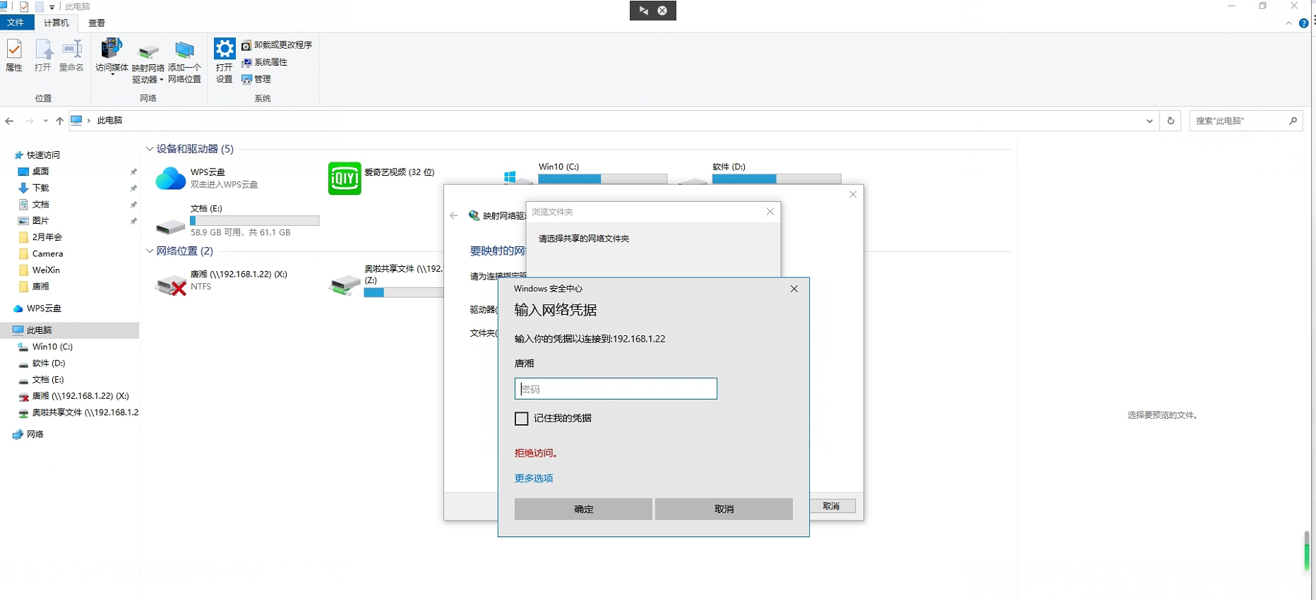
Task: Open the 文件 menu tab
Action: tap(16, 23)
